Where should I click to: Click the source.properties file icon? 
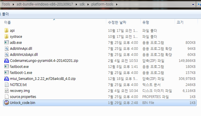(x=7, y=97)
